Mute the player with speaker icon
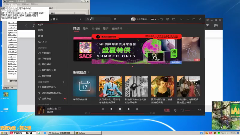240x135 pixels. 182,110
